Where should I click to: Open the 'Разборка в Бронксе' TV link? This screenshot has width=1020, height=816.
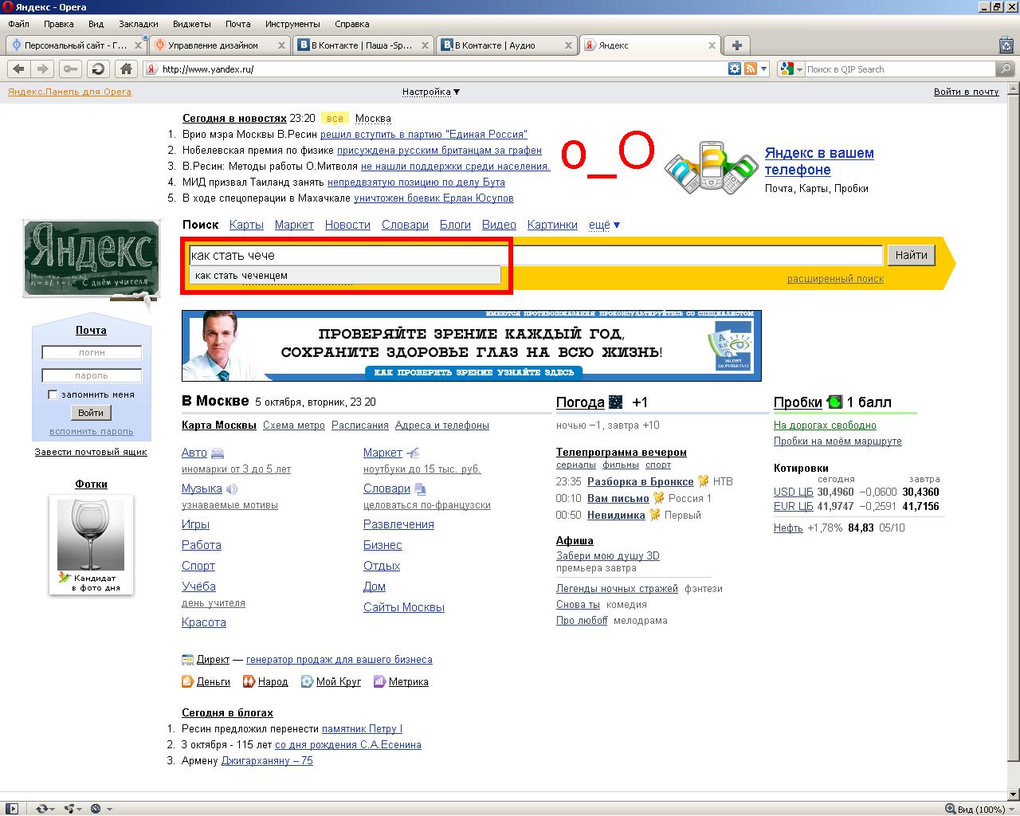(641, 481)
